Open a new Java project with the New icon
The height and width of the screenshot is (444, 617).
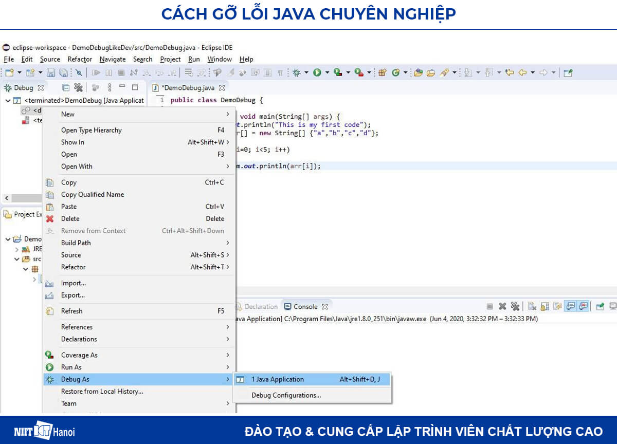coord(8,72)
